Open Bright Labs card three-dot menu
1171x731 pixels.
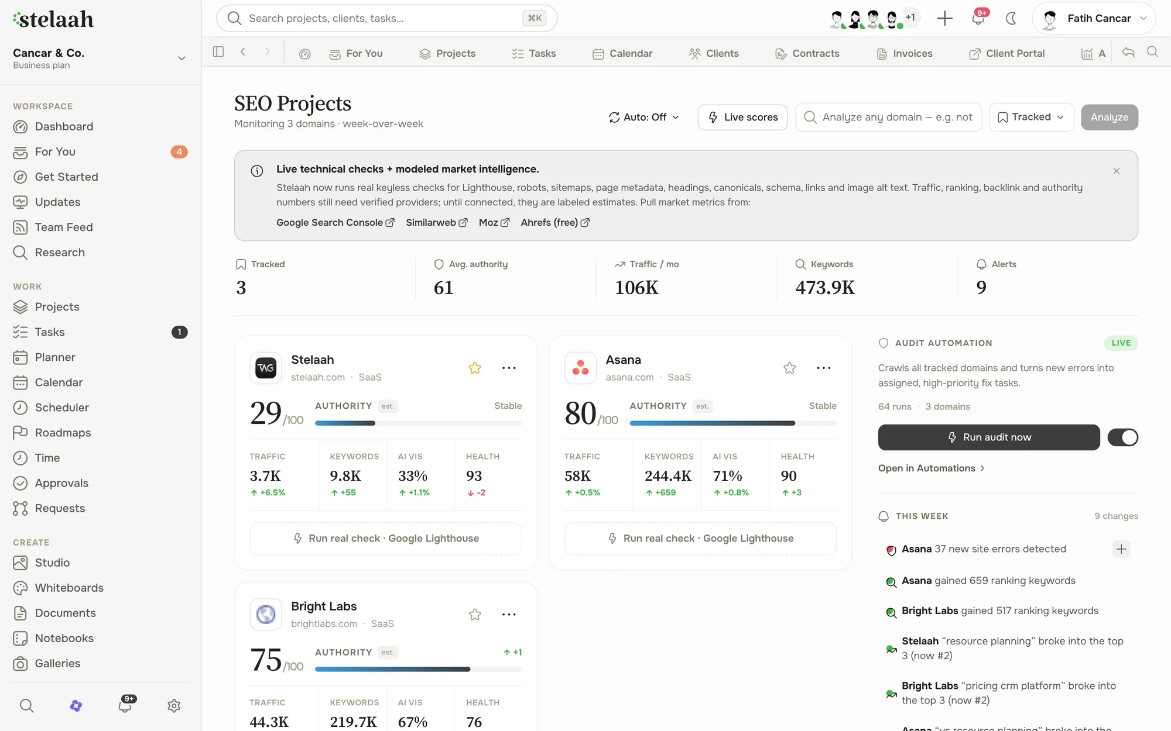tap(509, 615)
